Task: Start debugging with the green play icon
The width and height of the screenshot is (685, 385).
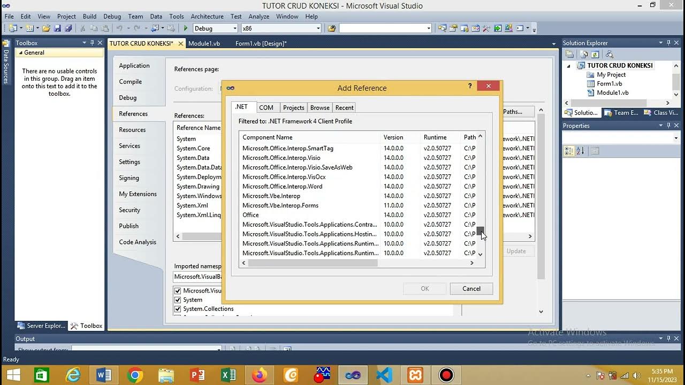Action: tap(186, 28)
